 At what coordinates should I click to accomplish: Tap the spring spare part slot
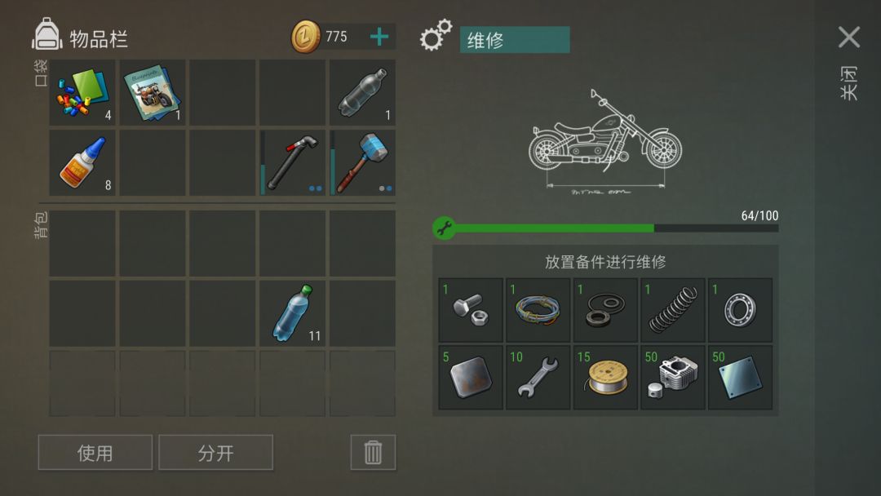[673, 310]
